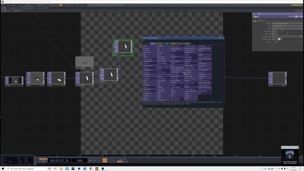Click the info icon in the parameter header
The width and height of the screenshot is (304, 171).
(x=258, y=17)
